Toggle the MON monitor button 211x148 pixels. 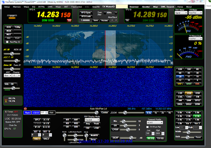9,27
